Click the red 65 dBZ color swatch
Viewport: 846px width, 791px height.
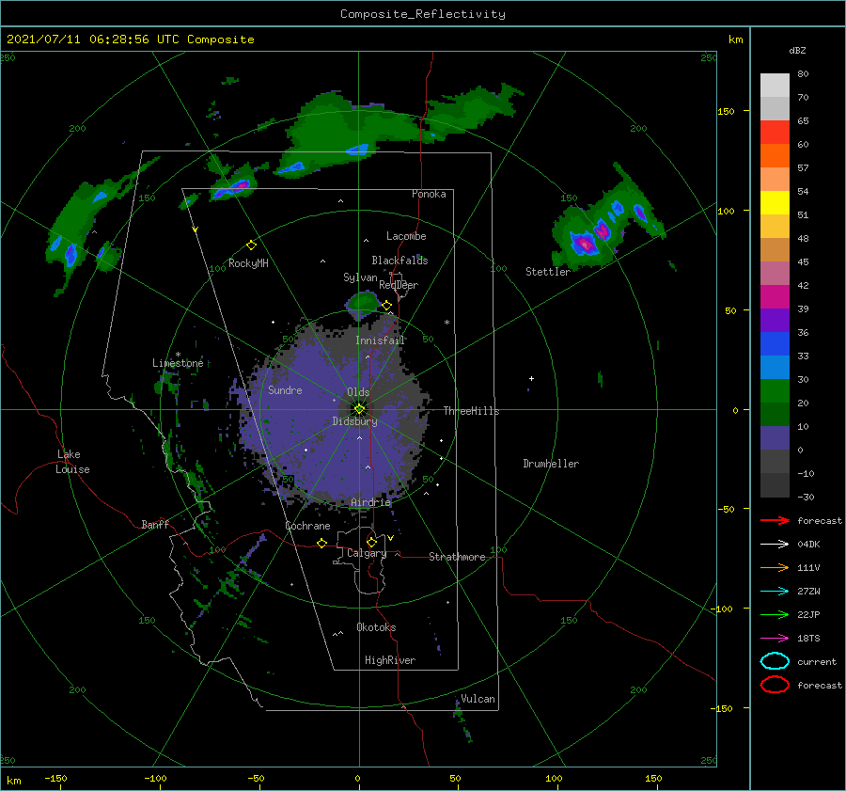coord(775,133)
